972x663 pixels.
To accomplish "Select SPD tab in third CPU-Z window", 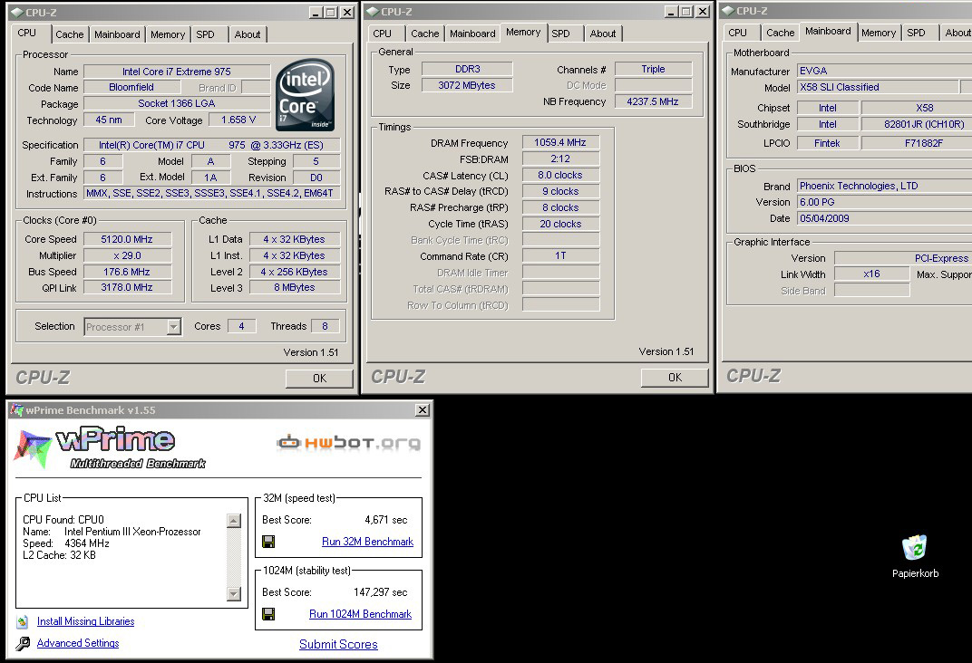I will [x=916, y=33].
